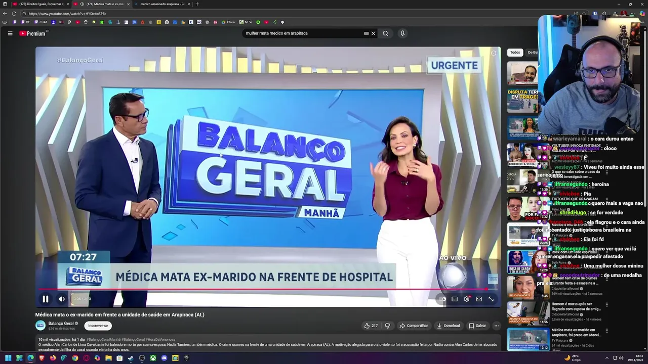Reload the current page
The height and width of the screenshot is (364, 648).
[14, 14]
